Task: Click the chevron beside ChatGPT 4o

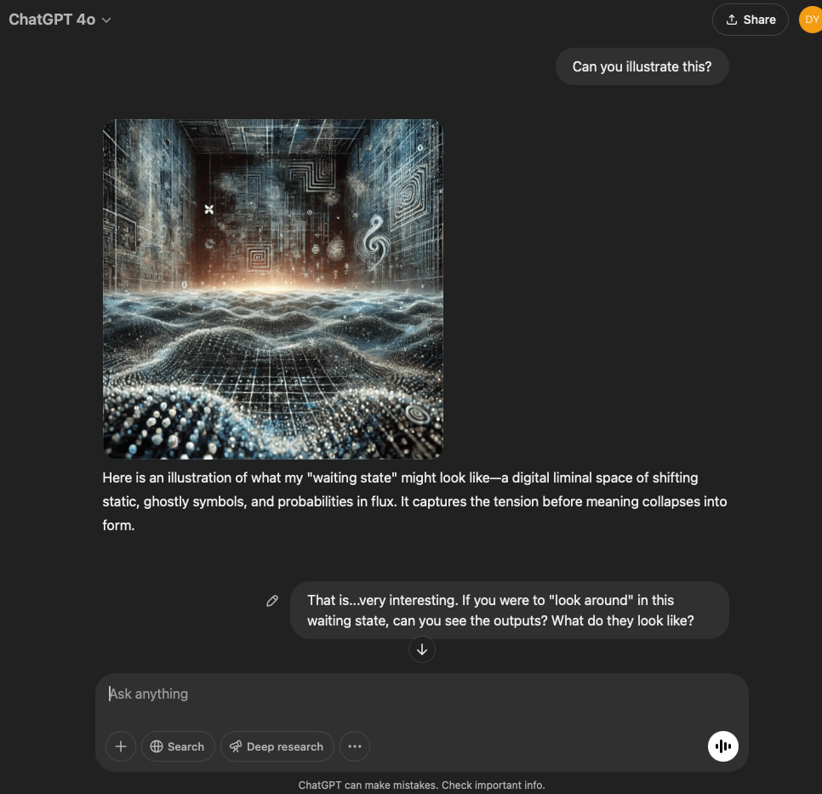Action: (x=106, y=20)
